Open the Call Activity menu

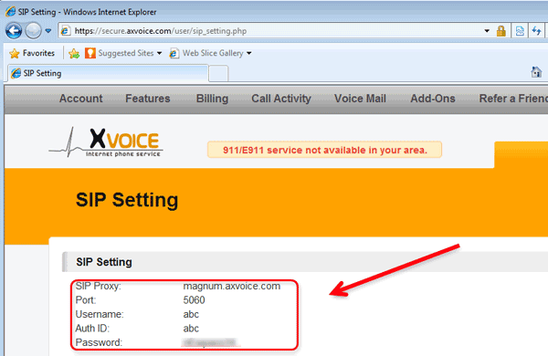point(281,99)
